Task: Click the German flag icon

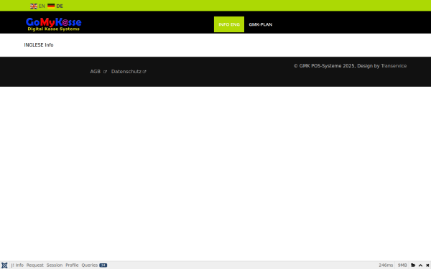Action: pos(51,6)
